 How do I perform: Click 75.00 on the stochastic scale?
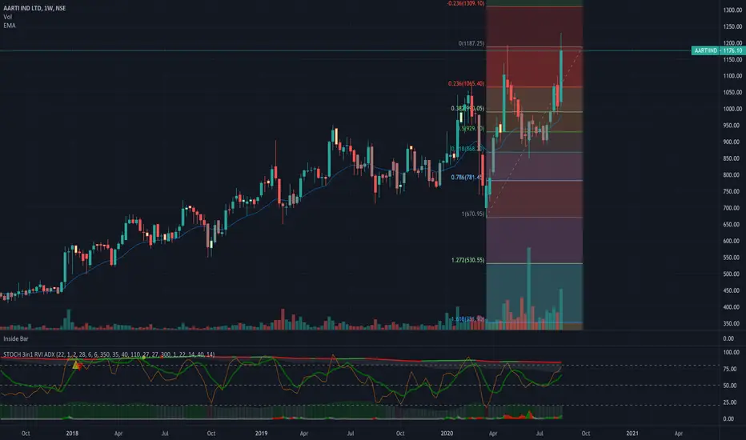pyautogui.click(x=730, y=369)
